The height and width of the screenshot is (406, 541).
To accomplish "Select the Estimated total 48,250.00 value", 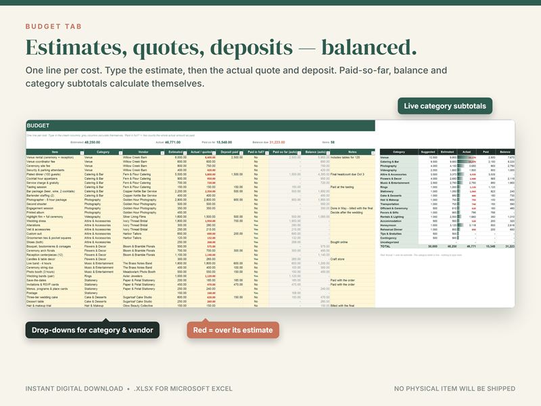I will 92,142.
